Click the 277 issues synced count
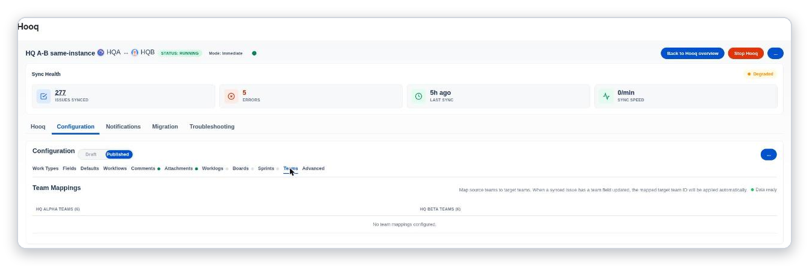The image size is (809, 266). click(x=60, y=93)
